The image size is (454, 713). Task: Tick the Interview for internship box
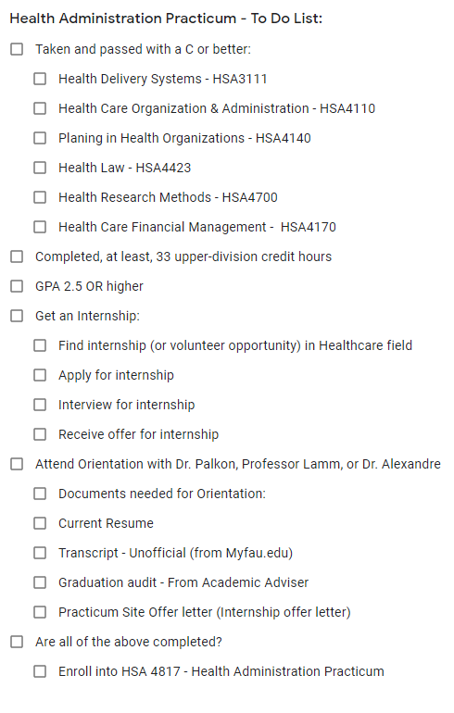pyautogui.click(x=40, y=405)
